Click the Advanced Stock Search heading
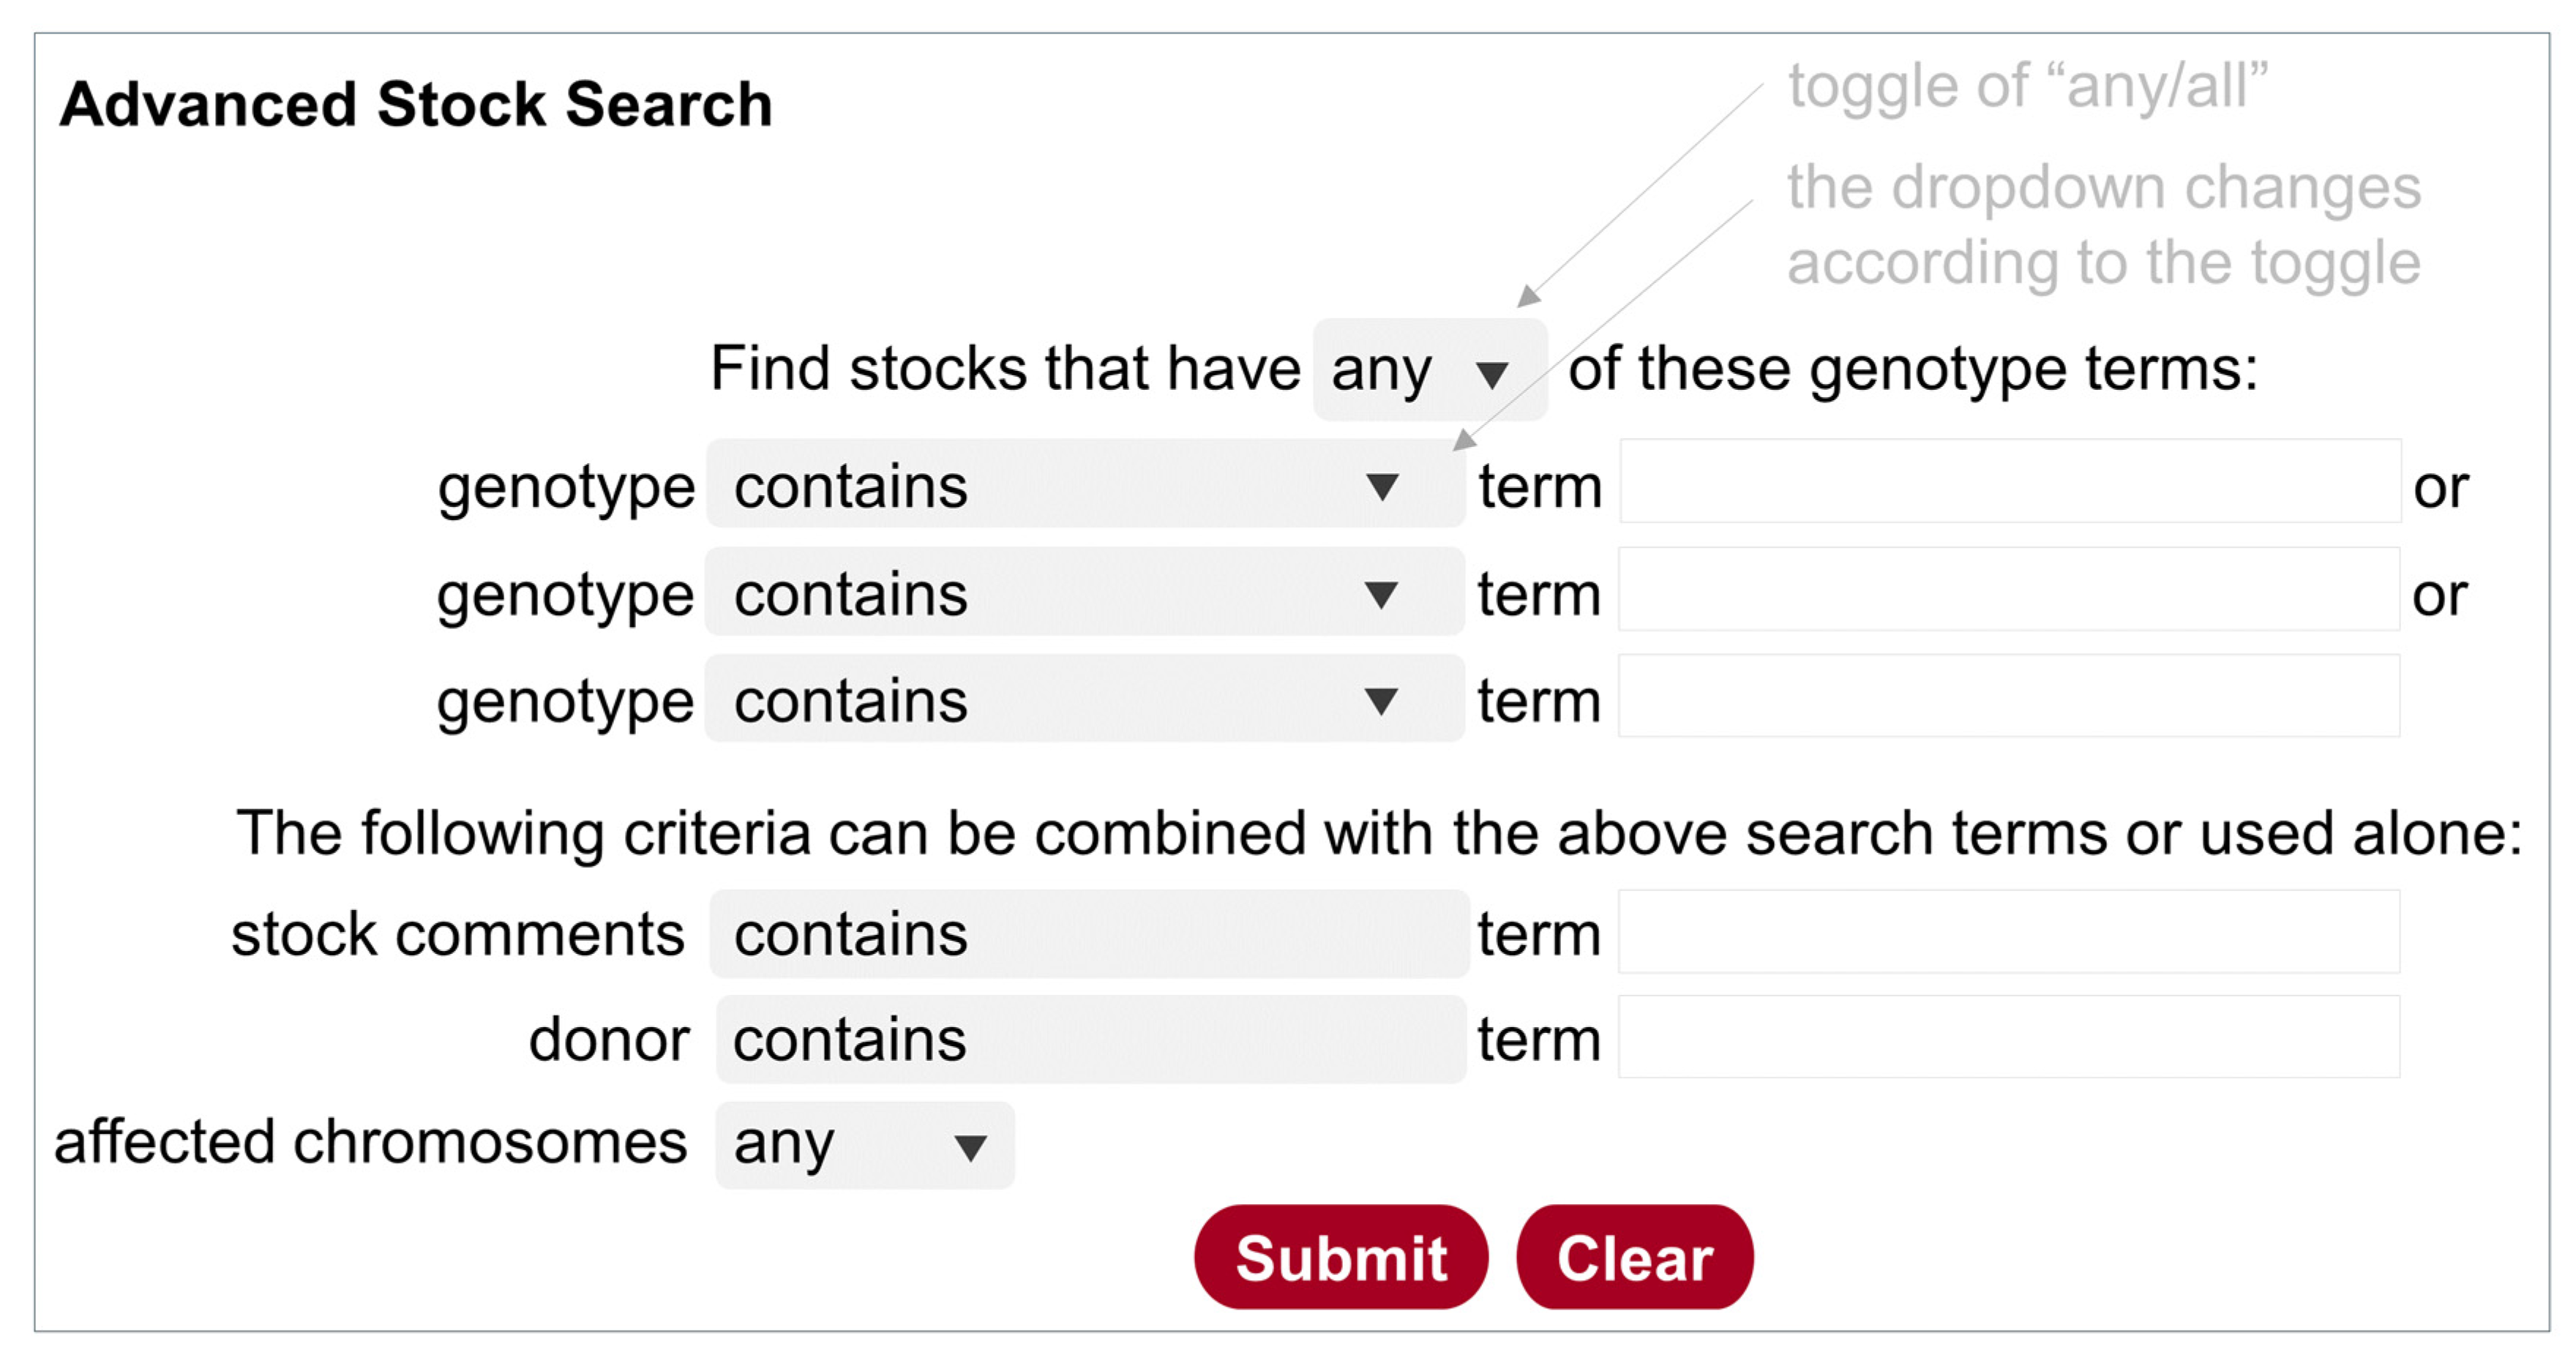The width and height of the screenshot is (2576, 1357). click(x=416, y=105)
